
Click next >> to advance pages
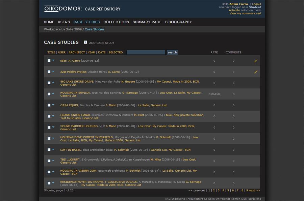tap(254, 191)
